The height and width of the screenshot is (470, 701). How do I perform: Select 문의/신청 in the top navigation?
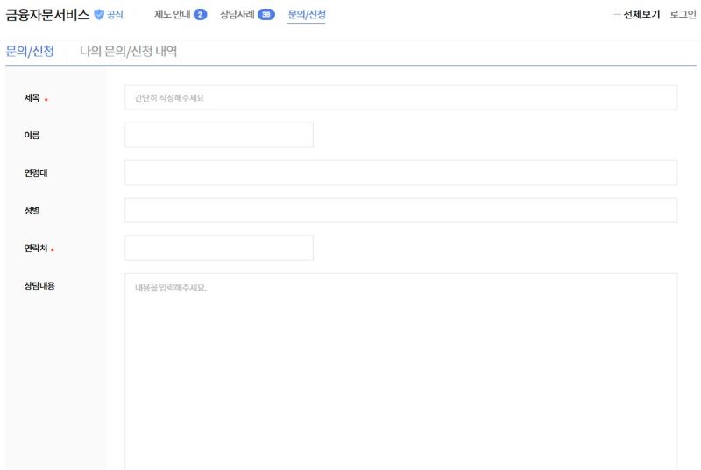click(x=307, y=15)
